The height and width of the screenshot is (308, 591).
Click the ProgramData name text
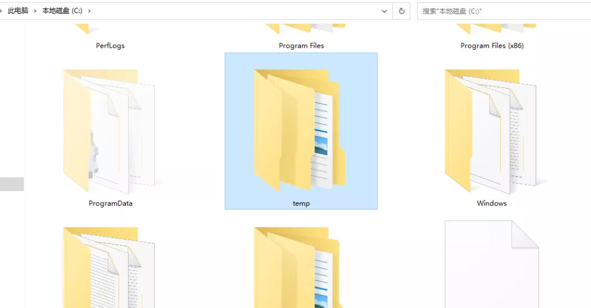pyautogui.click(x=111, y=203)
